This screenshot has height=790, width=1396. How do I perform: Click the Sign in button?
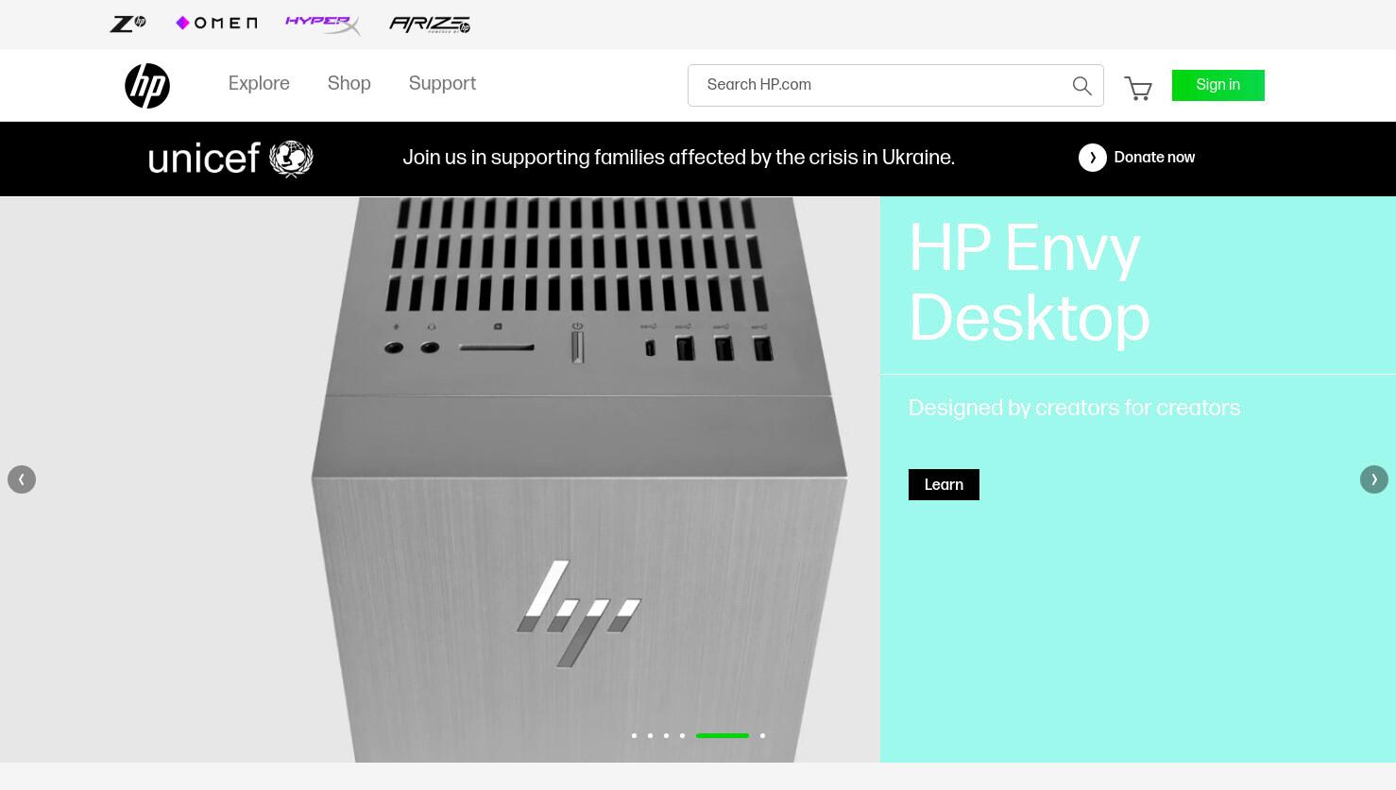pos(1218,85)
